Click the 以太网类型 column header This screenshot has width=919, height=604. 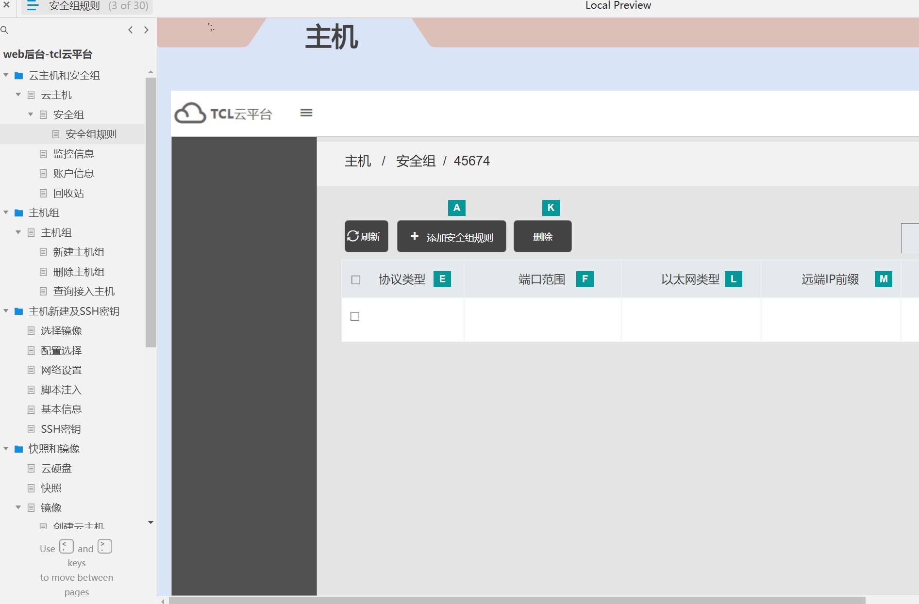690,279
